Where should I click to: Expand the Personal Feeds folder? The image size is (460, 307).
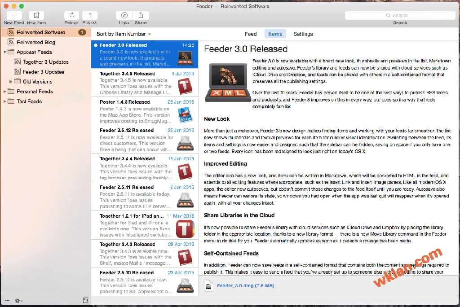point(5,92)
